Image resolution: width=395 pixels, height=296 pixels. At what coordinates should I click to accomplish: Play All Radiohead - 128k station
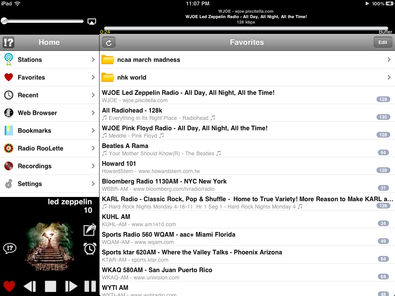click(247, 113)
